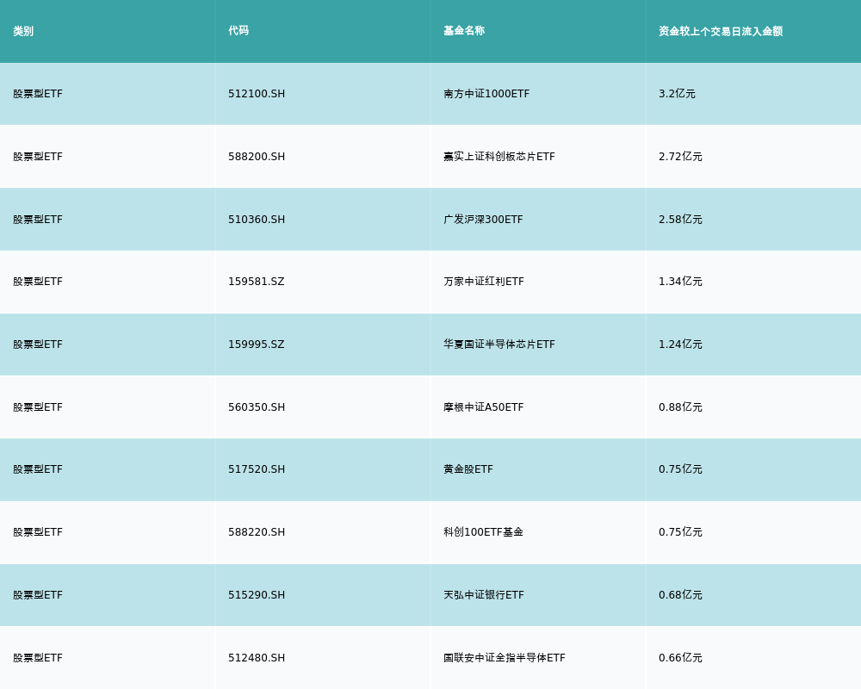Click the 2.72亿元 inflow value
Screen dimensions: 861x689
(680, 157)
